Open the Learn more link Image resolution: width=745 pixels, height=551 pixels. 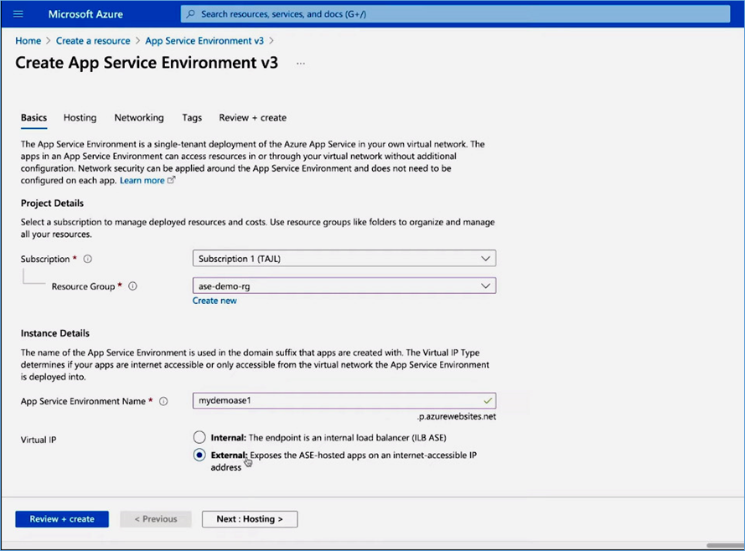coord(142,180)
